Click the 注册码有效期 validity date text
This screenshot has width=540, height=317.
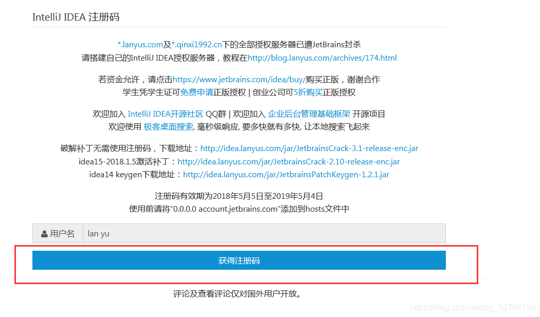(239, 196)
